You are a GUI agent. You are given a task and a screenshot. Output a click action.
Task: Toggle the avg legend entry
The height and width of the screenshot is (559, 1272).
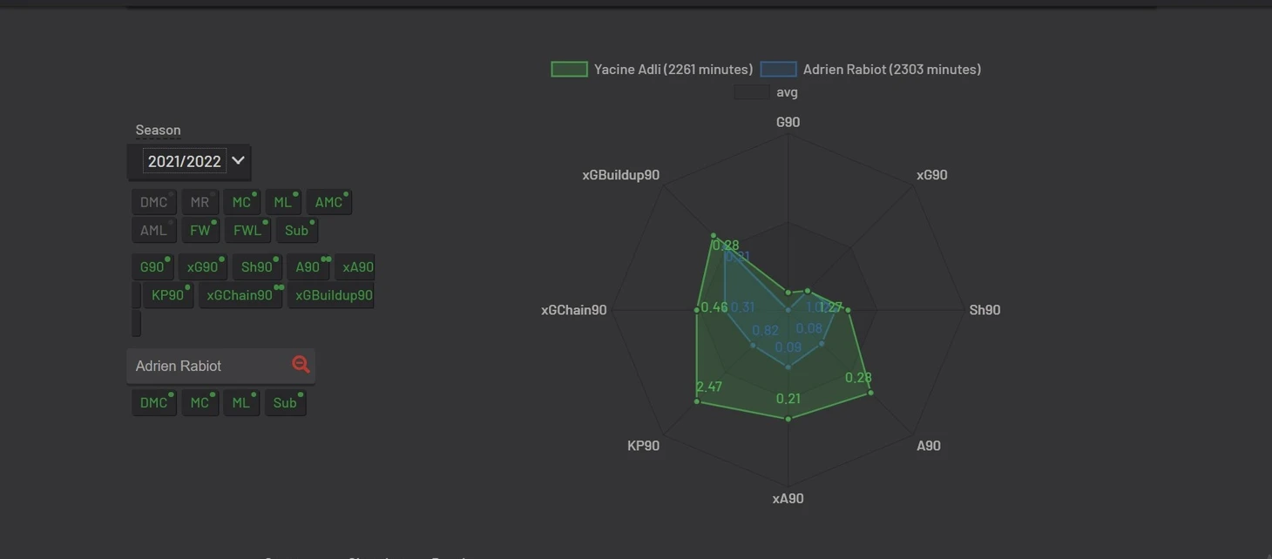(x=751, y=92)
